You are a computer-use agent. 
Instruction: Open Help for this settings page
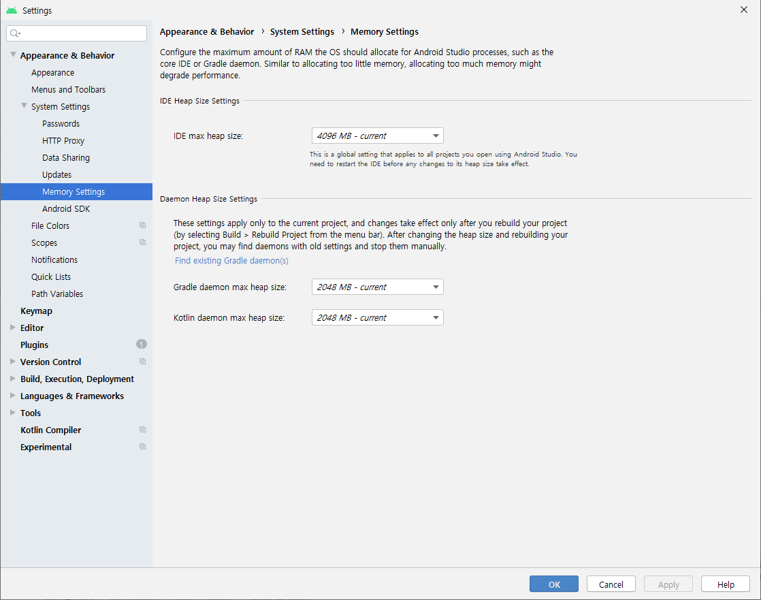click(x=726, y=584)
